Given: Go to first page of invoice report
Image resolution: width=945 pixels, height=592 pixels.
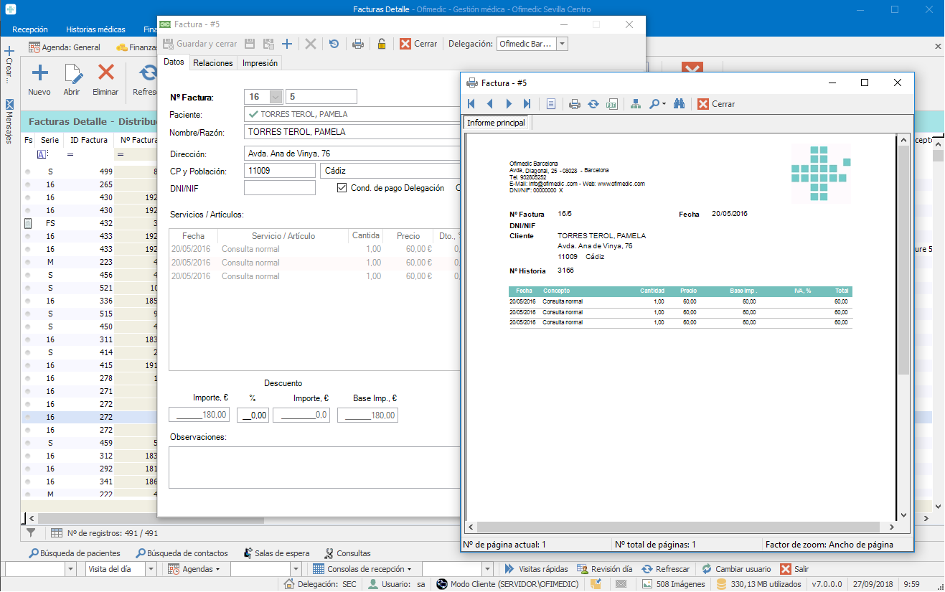Looking at the screenshot, I should coord(471,104).
